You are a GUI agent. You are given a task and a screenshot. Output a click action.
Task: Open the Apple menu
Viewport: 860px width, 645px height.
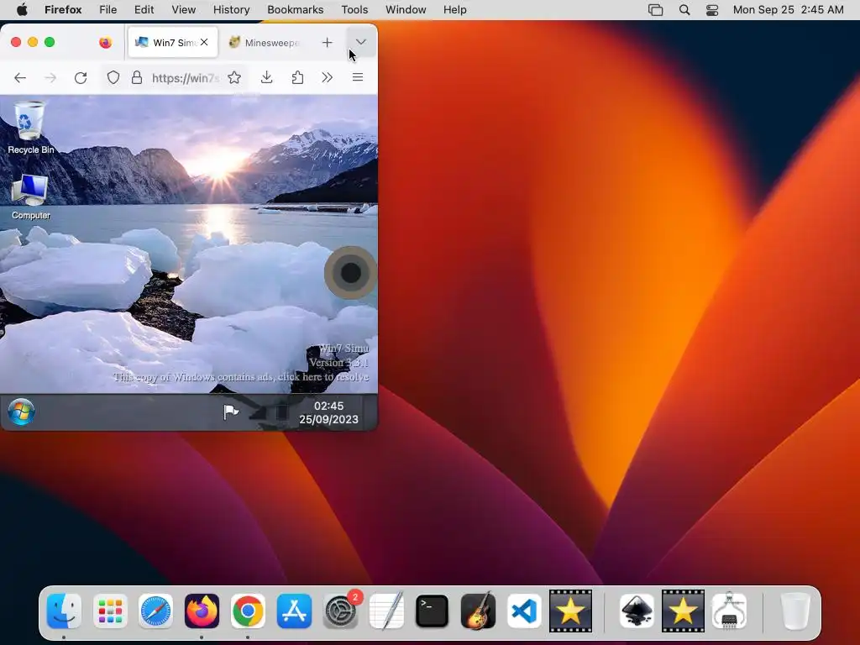pyautogui.click(x=21, y=10)
